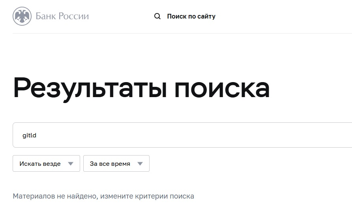Expand the За все время period filter

point(116,163)
